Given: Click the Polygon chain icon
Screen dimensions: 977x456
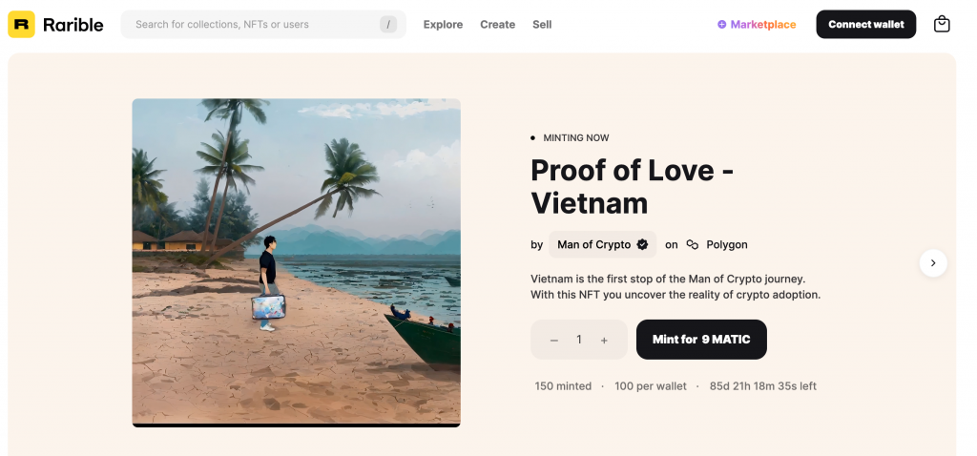Looking at the screenshot, I should click(693, 245).
